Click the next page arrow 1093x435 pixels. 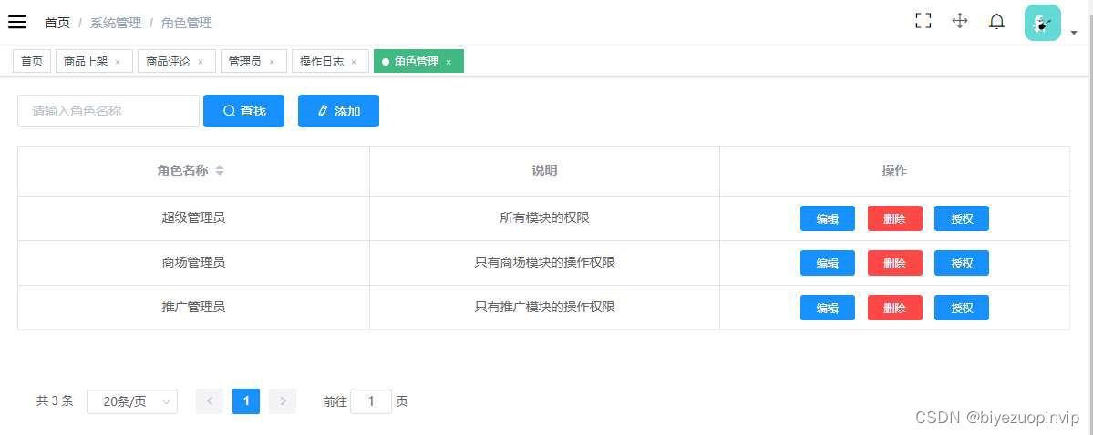283,401
